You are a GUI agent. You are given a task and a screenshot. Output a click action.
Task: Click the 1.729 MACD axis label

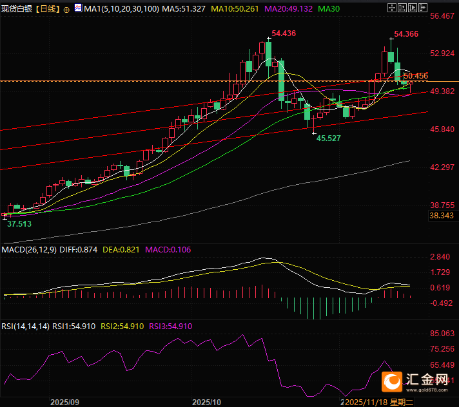[x=440, y=272]
